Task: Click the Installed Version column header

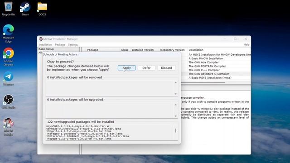Action: [x=143, y=50]
